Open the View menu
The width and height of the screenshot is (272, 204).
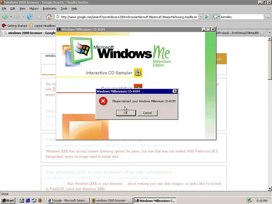coord(22,8)
